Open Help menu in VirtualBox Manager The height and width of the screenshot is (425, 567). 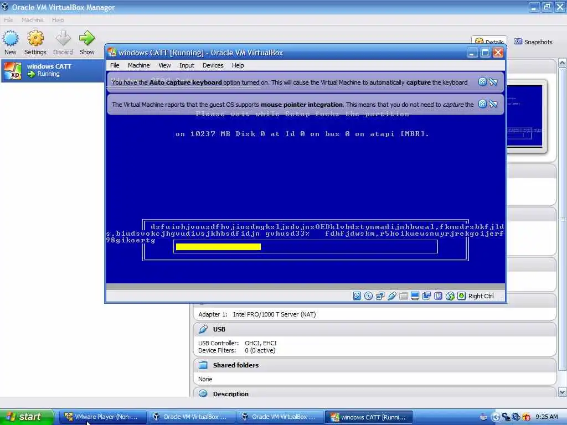click(x=58, y=20)
